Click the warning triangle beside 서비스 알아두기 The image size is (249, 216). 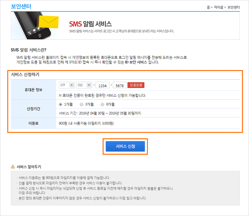(x=13, y=166)
